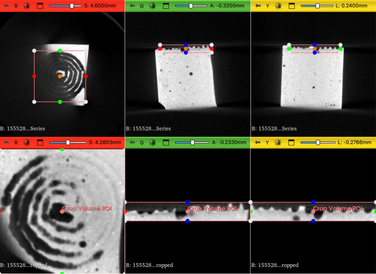
Task: Click maximize view icon in bottom green bar
Action: 166,142
